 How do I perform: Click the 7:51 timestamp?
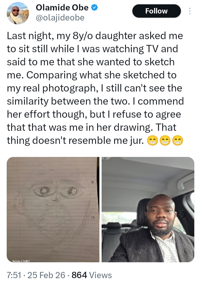[14, 275]
